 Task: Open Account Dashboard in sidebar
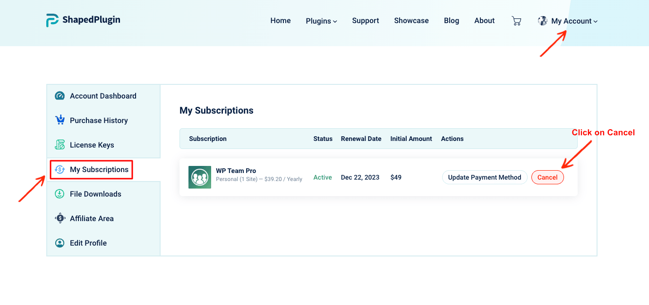tap(103, 96)
